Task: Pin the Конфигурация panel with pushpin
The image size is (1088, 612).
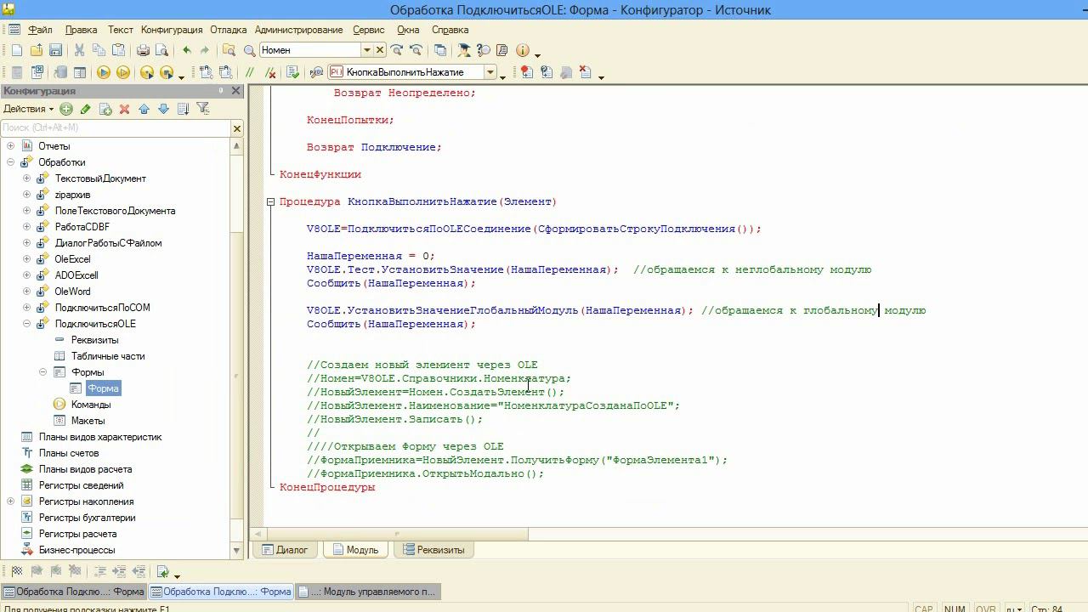Action: click(x=221, y=91)
